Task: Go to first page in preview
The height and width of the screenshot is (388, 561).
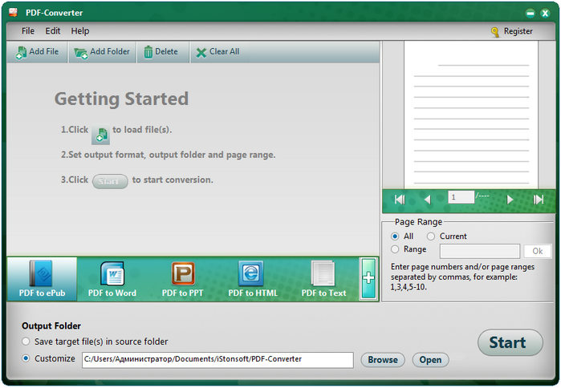Action: 400,200
